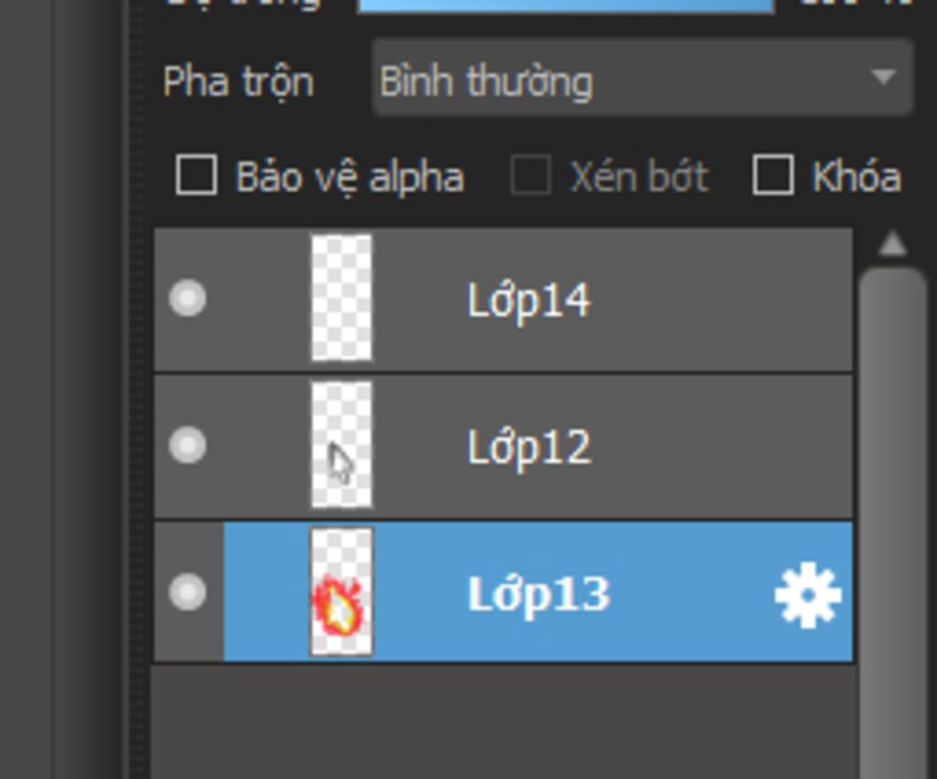Select the Lớp14 layer by name
This screenshot has width=937, height=779.
529,300
